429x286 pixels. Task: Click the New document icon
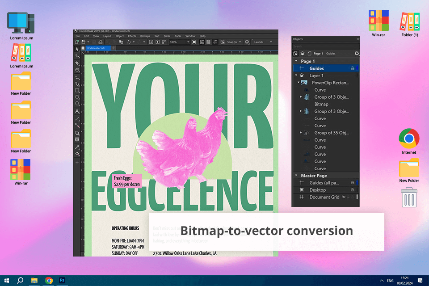(77, 42)
